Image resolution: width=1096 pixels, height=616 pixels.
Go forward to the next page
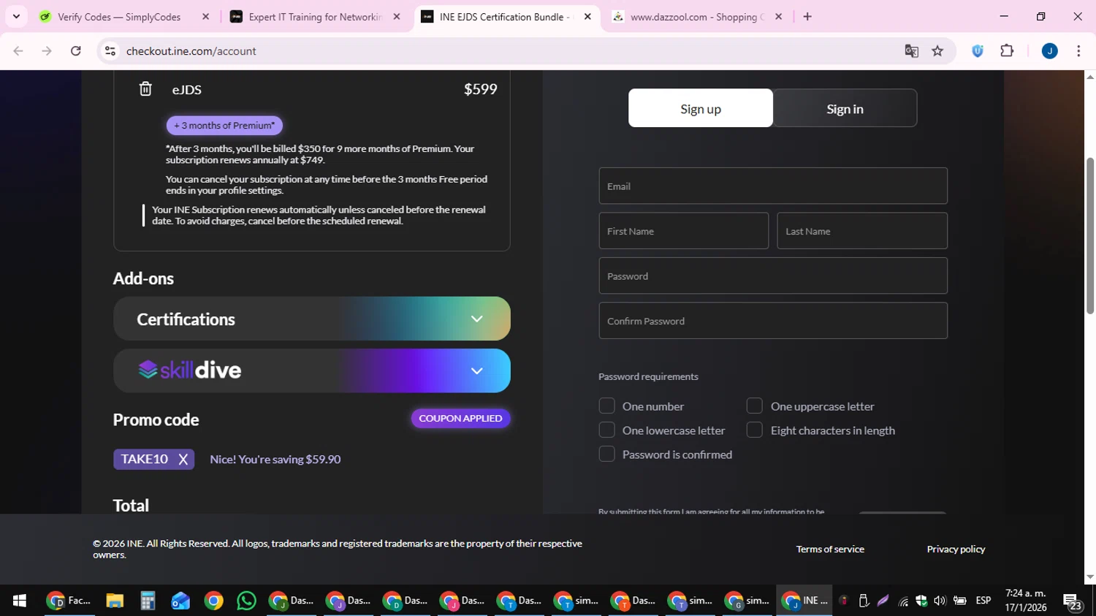(x=47, y=51)
